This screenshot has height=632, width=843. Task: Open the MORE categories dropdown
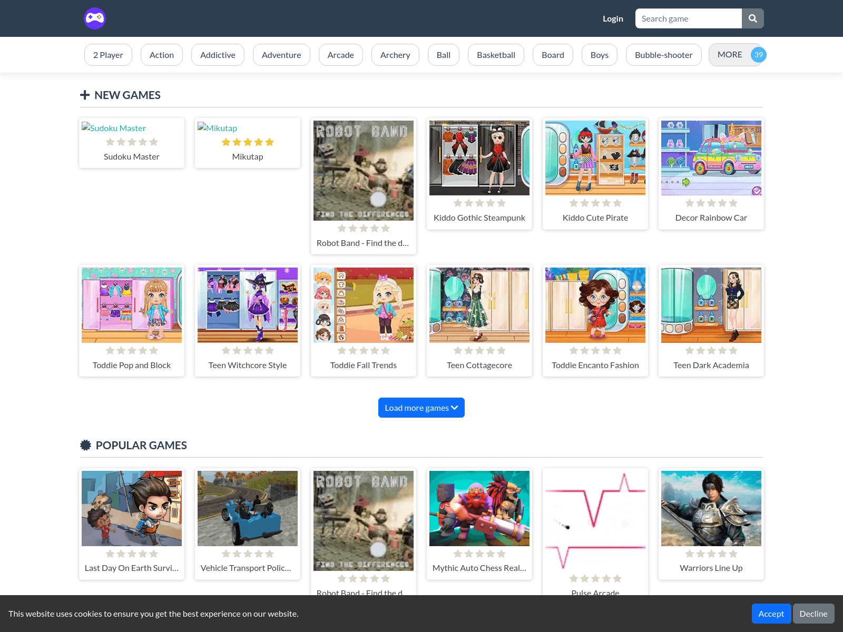click(730, 54)
